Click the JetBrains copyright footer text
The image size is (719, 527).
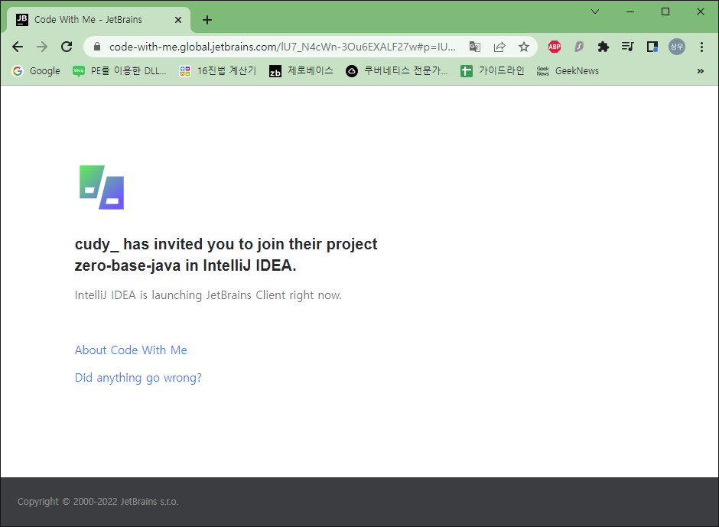tap(98, 501)
